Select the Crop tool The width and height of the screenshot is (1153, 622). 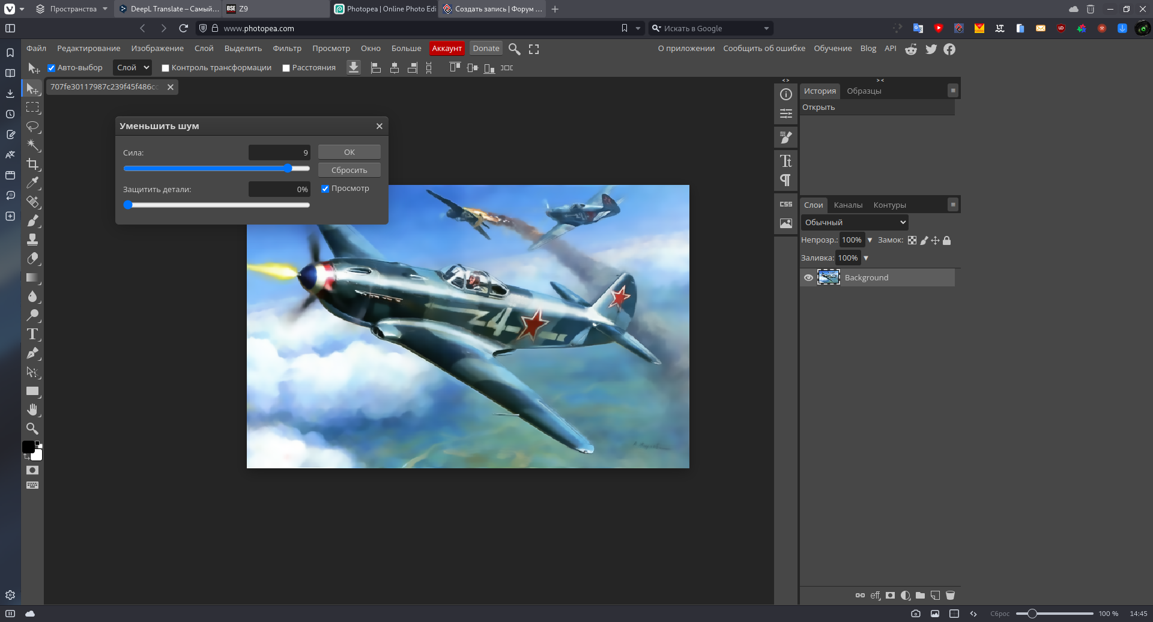tap(32, 164)
